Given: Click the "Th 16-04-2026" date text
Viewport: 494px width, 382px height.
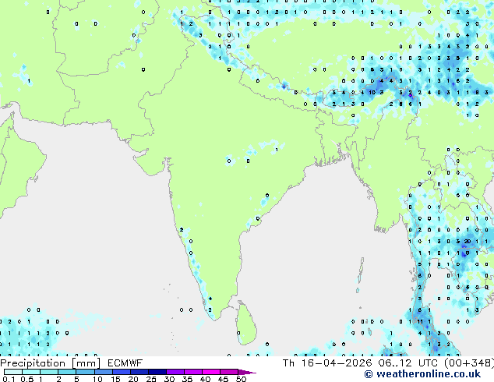Looking at the screenshot, I should (x=327, y=363).
